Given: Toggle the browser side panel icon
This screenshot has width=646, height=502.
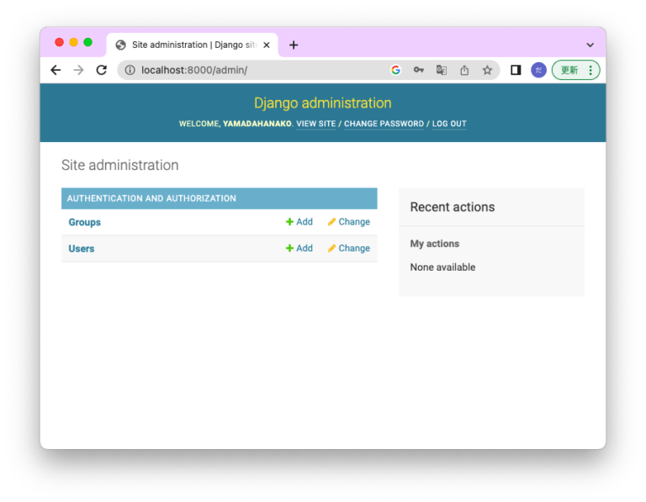Looking at the screenshot, I should pyautogui.click(x=516, y=71).
